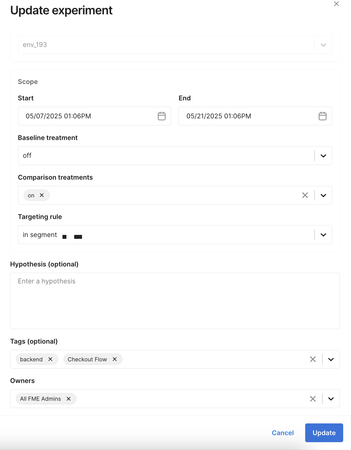Open the Targeting rule dropdown
Viewport: 351px width, 450px height.
[x=323, y=235]
